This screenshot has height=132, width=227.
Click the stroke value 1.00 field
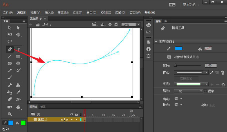click(211, 65)
